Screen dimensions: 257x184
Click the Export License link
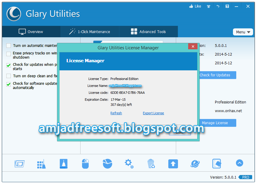pos(153,113)
